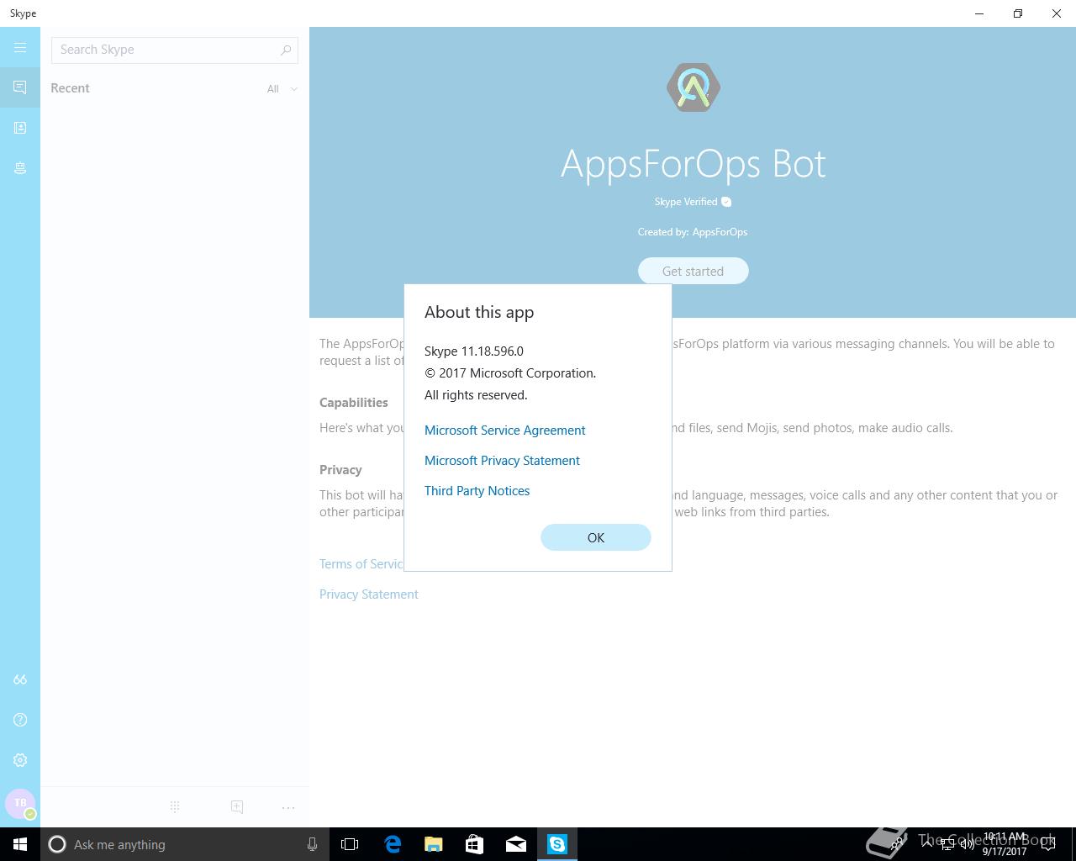This screenshot has width=1076, height=861.
Task: Click the AppsForOps Bot title
Action: (694, 163)
